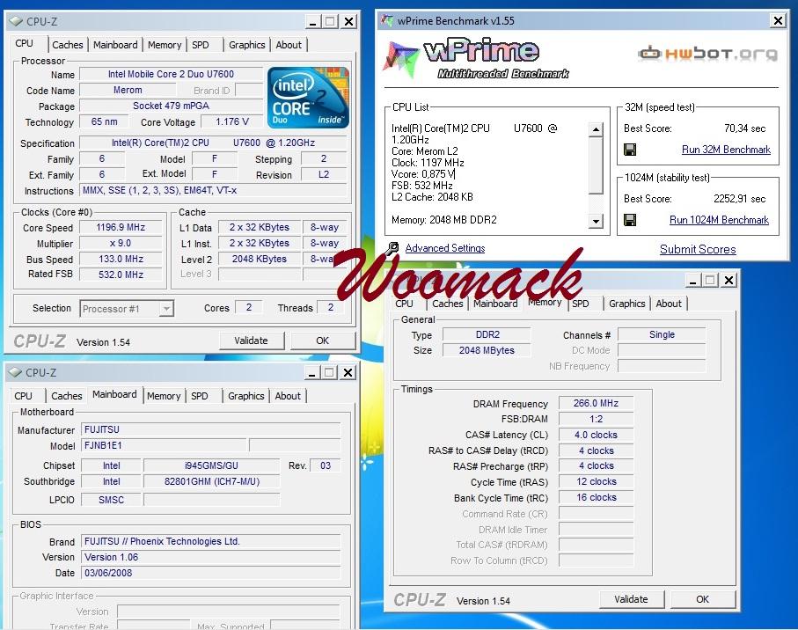The width and height of the screenshot is (798, 630).
Task: Click in the Vcore line of CPU List
Action: [x=423, y=174]
